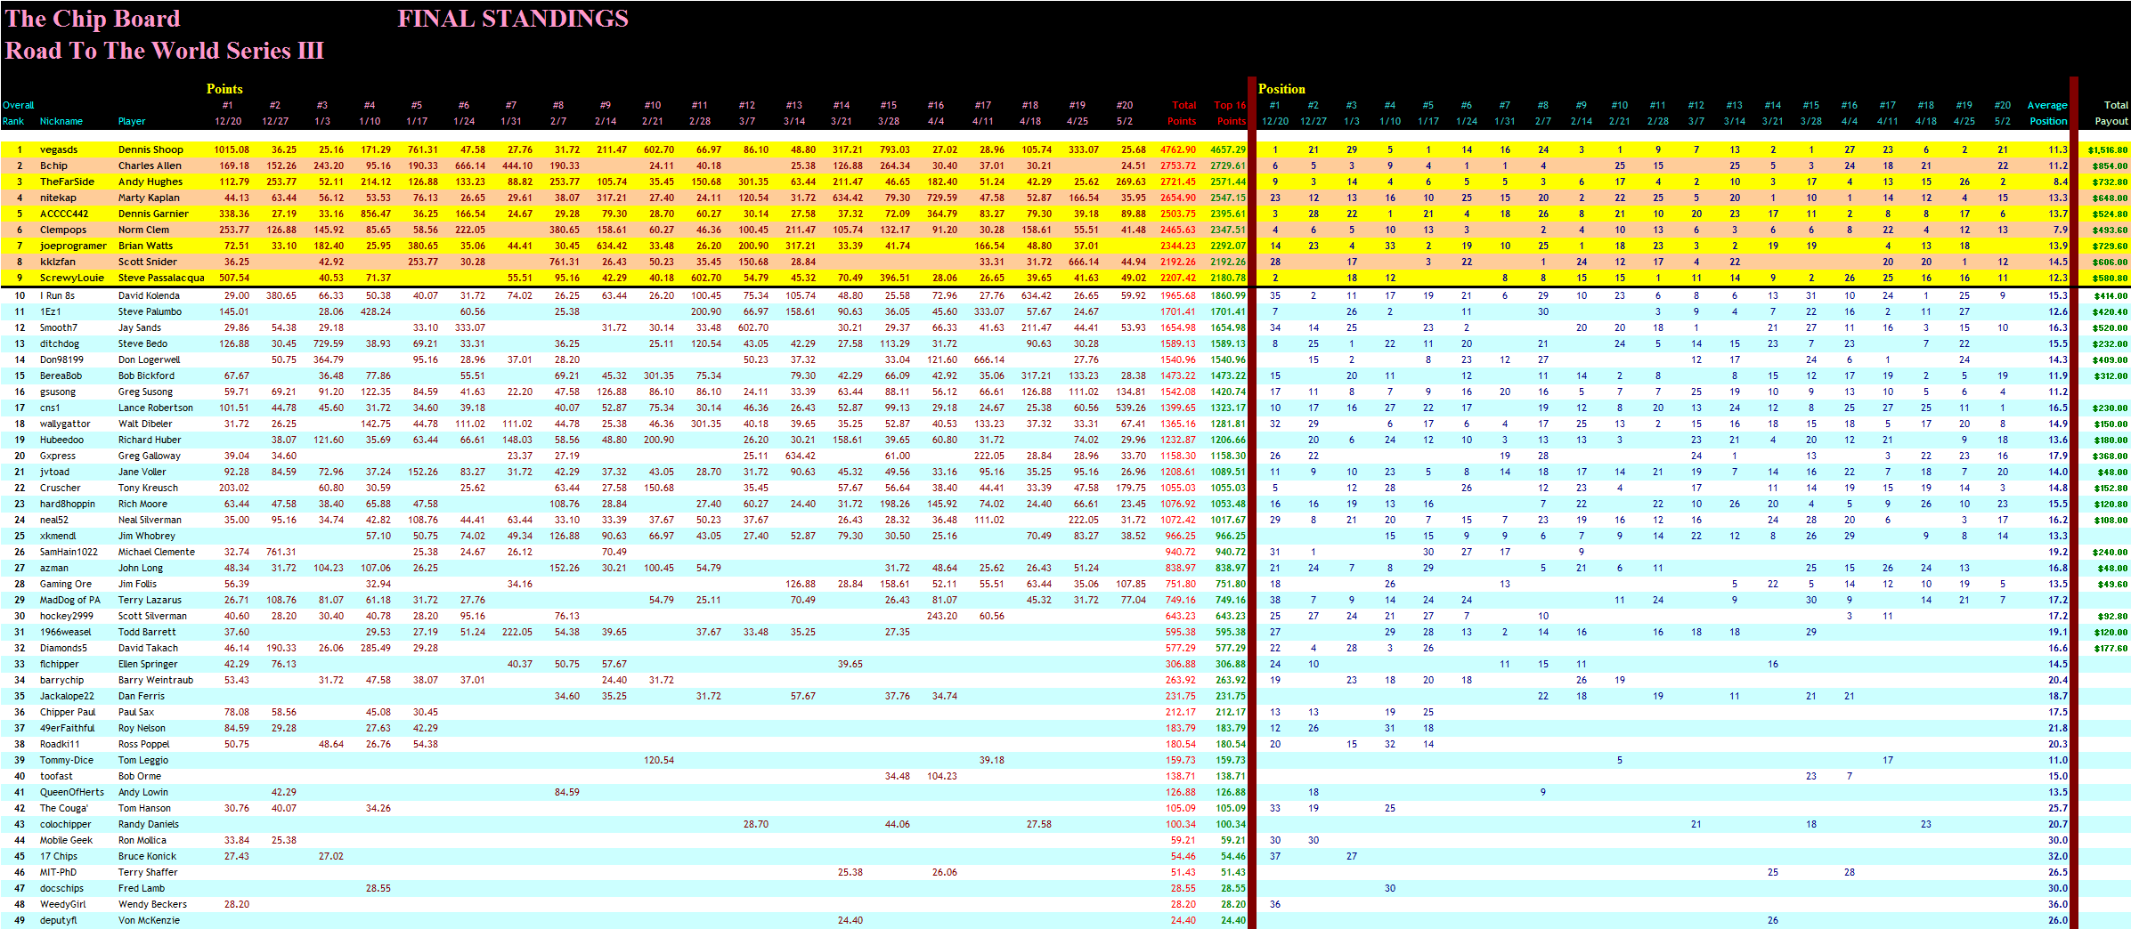The width and height of the screenshot is (2131, 929).
Task: Select nickname cell 'xkmendl'
Action: [58, 537]
